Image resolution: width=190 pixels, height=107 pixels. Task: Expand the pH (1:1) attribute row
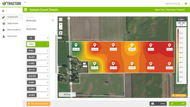coord(37,70)
